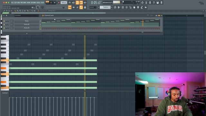
Task: Click the piano roll speaker playback icon
Action: (x=35, y=11)
